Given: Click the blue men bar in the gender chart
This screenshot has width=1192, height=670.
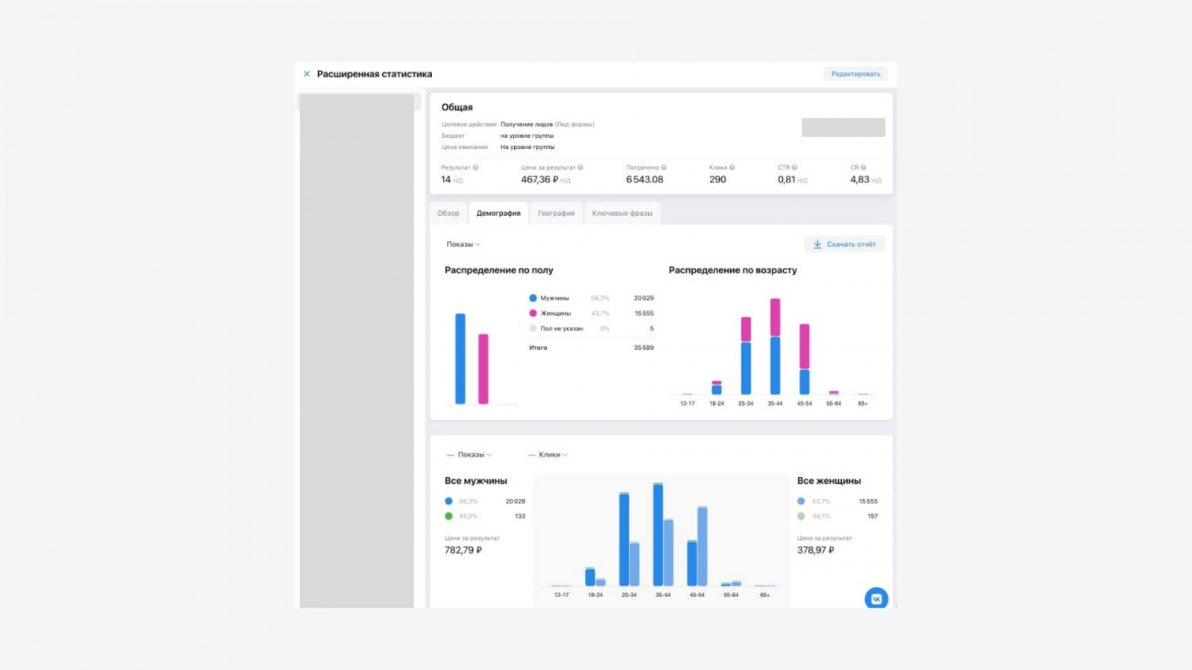Looking at the screenshot, I should [460, 359].
